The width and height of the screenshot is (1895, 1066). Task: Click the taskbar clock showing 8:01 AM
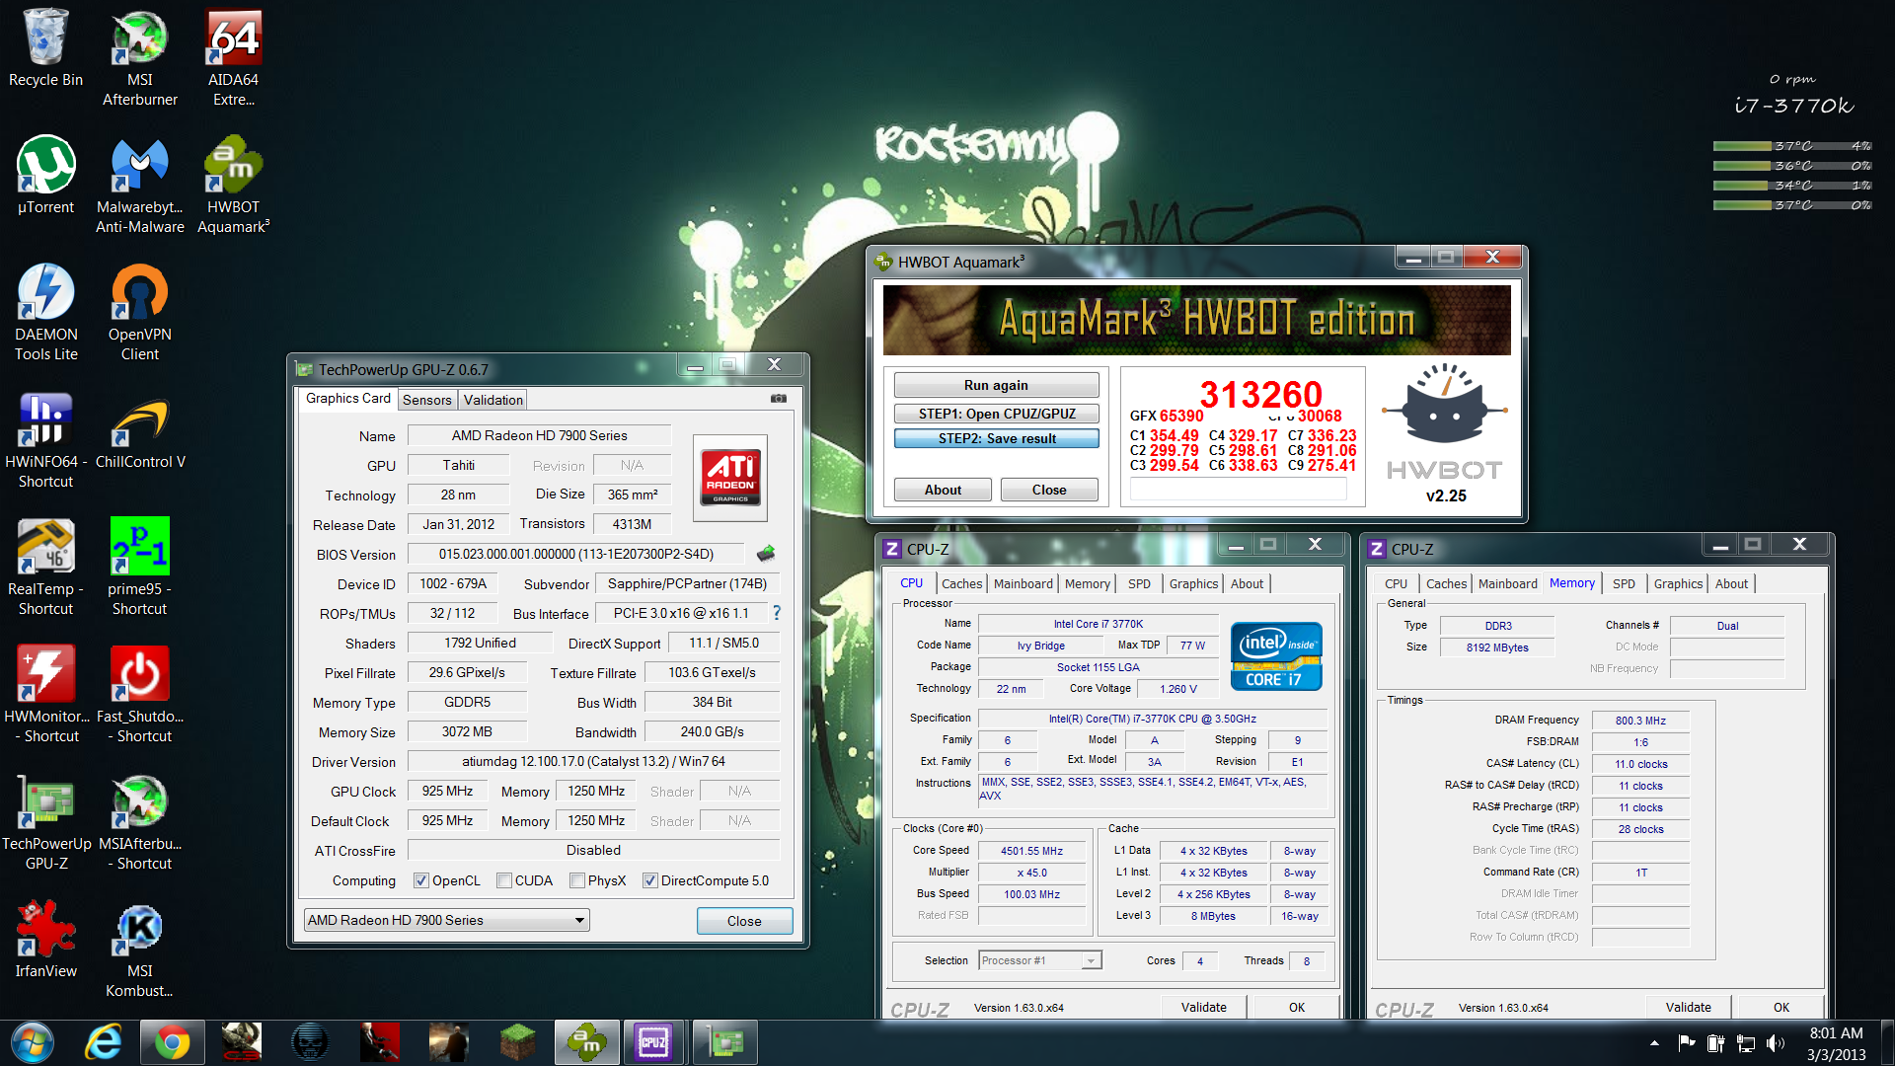[x=1836, y=1043]
